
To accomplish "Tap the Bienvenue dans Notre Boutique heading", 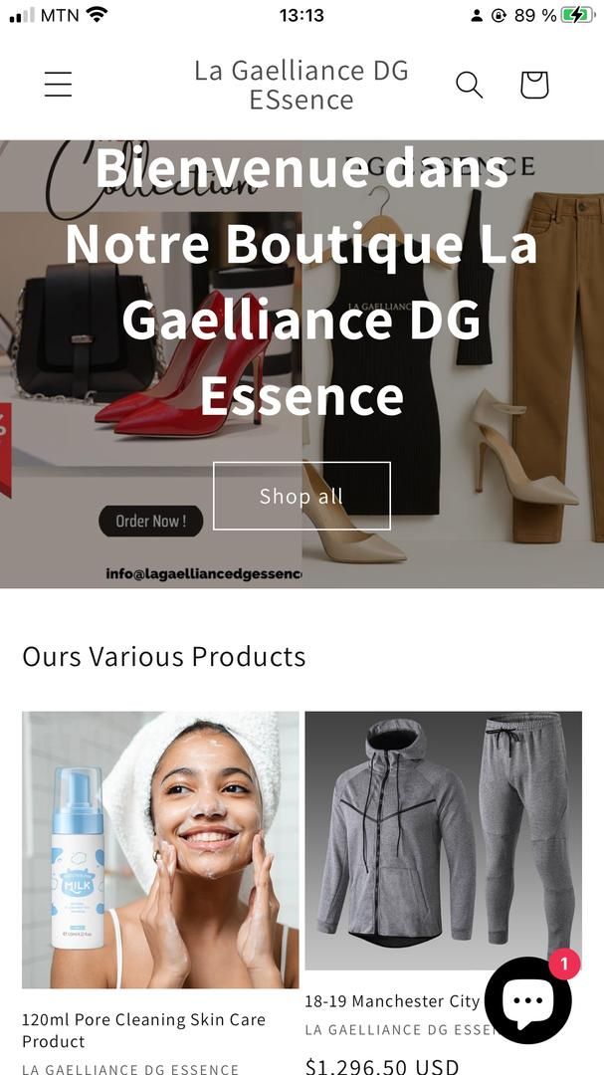I will point(302,281).
